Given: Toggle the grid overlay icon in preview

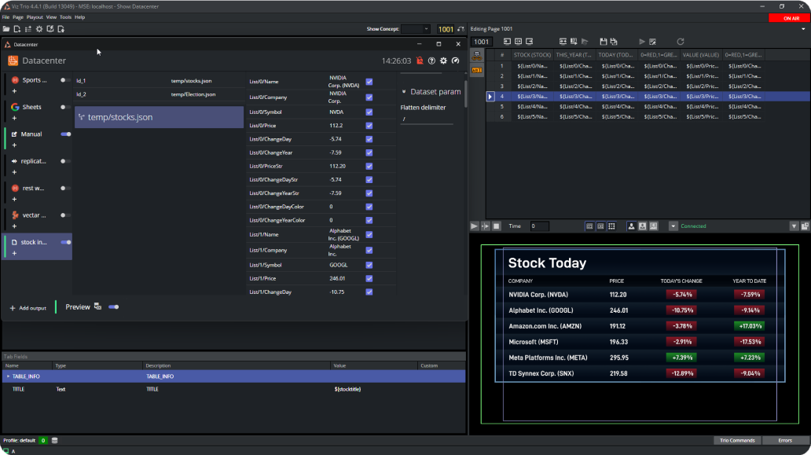Looking at the screenshot, I should pyautogui.click(x=612, y=226).
